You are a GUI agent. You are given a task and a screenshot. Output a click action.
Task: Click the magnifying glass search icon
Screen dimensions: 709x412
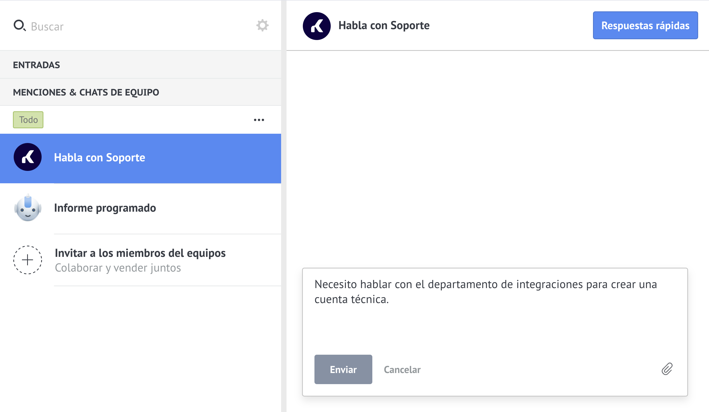click(19, 26)
